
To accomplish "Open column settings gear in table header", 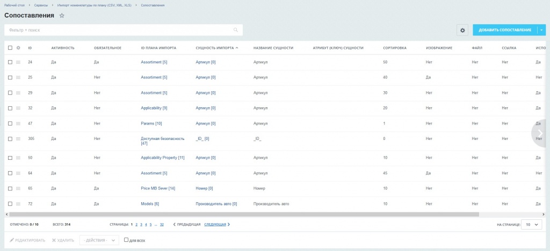I will click(19, 48).
